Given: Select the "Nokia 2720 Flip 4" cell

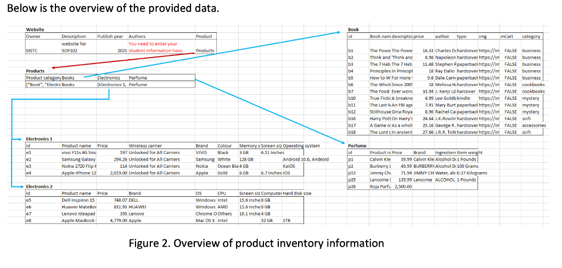Looking at the screenshot, I should tap(79, 166).
